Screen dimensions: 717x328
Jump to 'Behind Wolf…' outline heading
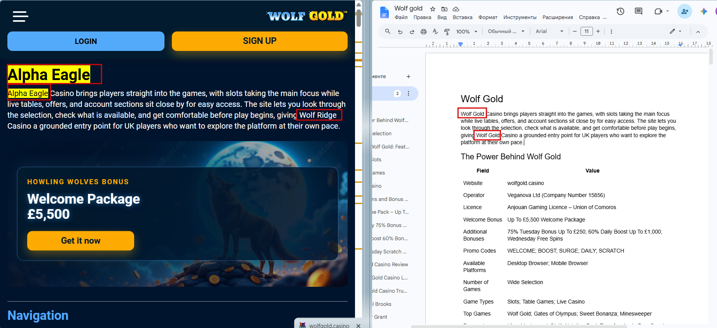click(390, 120)
